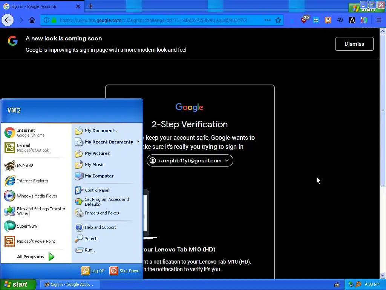The image size is (386, 290).
Task: Open the uBlock extension icon showing 25
Action: point(305,19)
